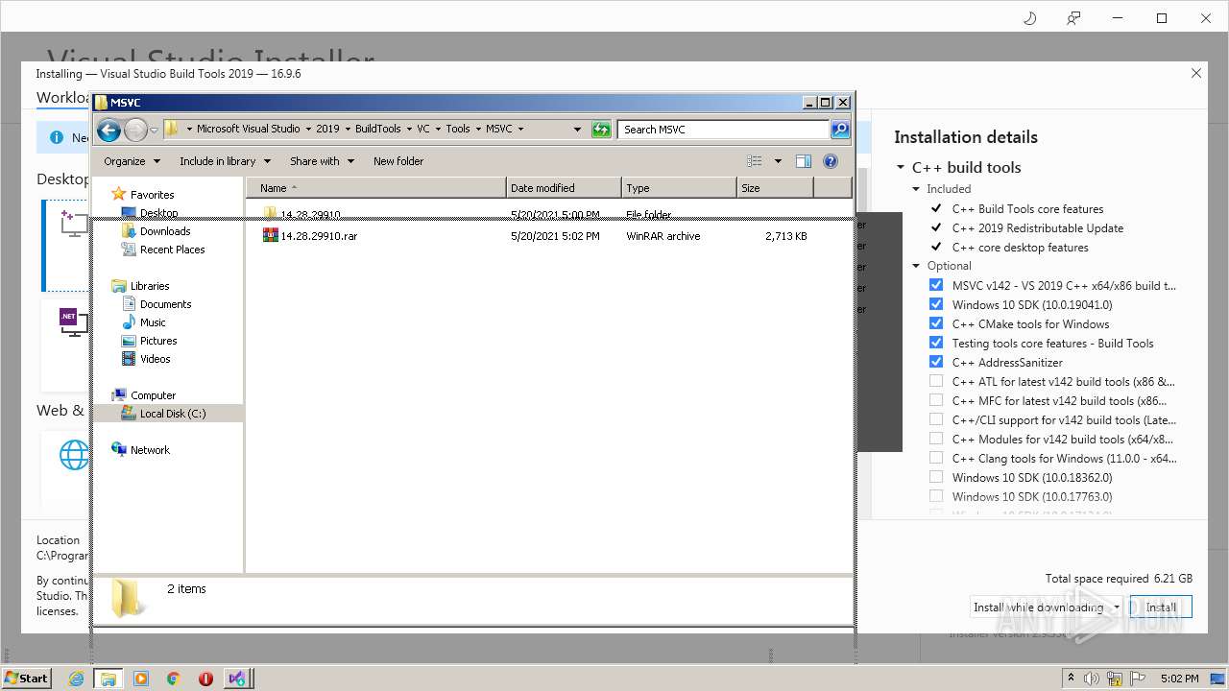Click the Install button
Image resolution: width=1229 pixels, height=691 pixels.
point(1161,607)
